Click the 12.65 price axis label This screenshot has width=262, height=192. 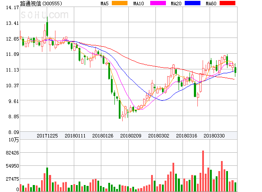(12, 39)
